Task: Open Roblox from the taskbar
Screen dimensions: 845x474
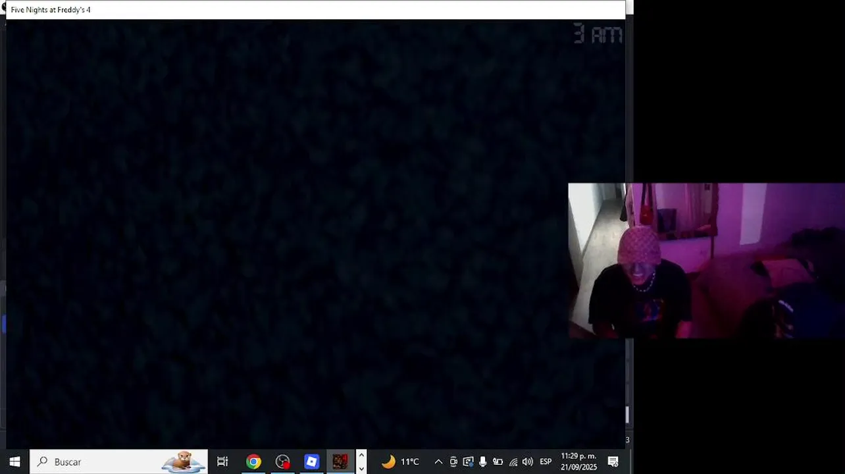Action: click(x=311, y=461)
